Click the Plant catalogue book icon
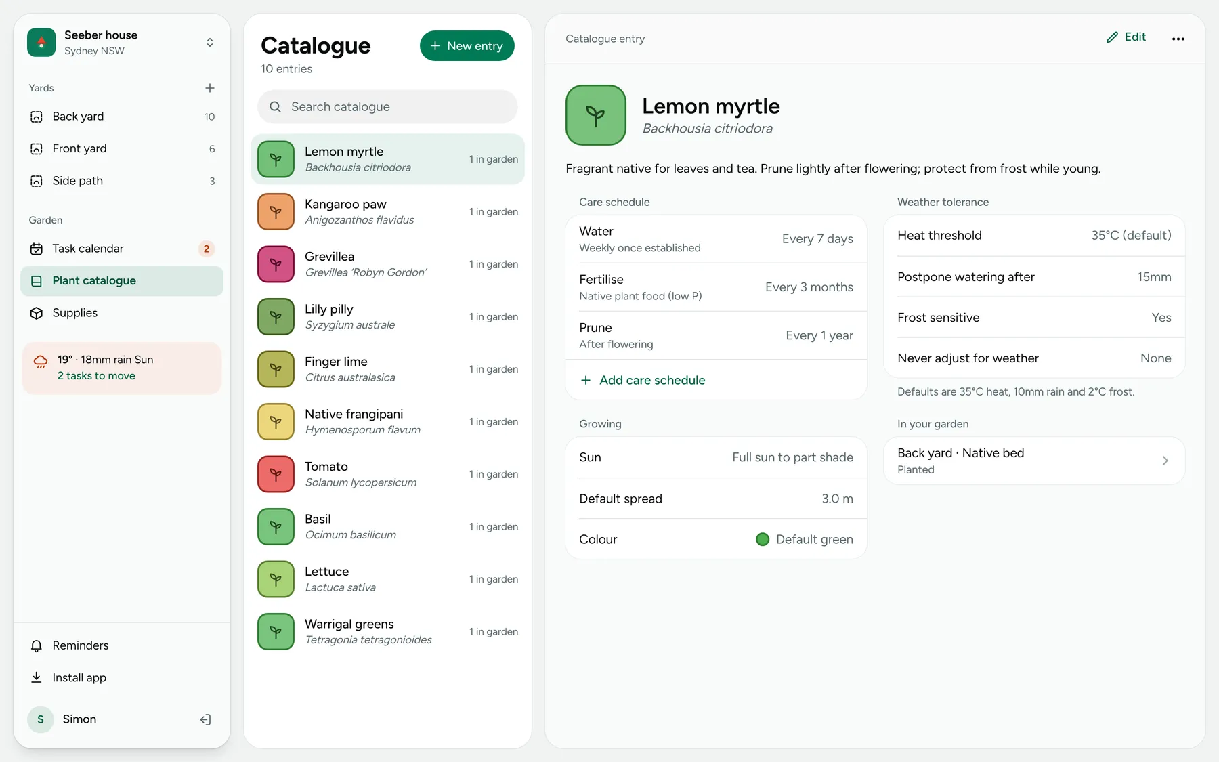Image resolution: width=1219 pixels, height=762 pixels. pyautogui.click(x=37, y=281)
